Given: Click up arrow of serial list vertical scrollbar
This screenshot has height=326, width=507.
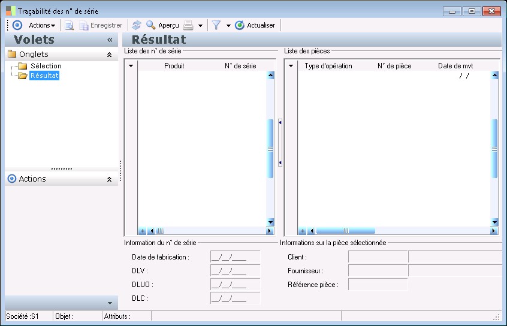Looking at the screenshot, I should coord(271,76).
